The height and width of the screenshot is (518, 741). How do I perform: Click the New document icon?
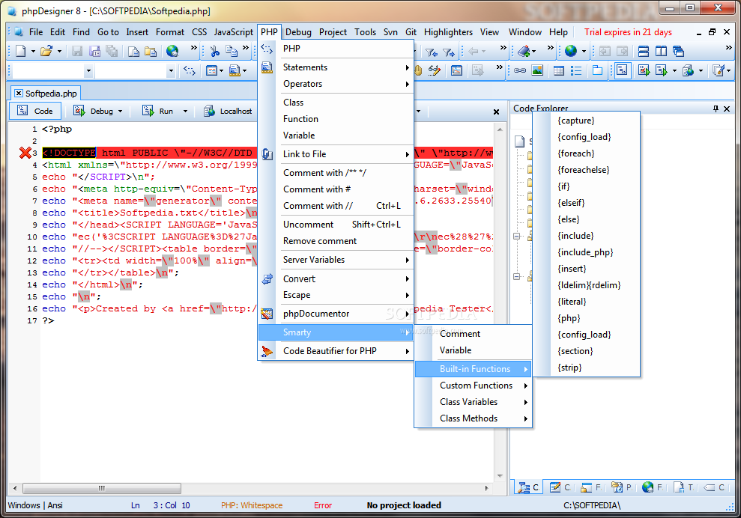20,51
